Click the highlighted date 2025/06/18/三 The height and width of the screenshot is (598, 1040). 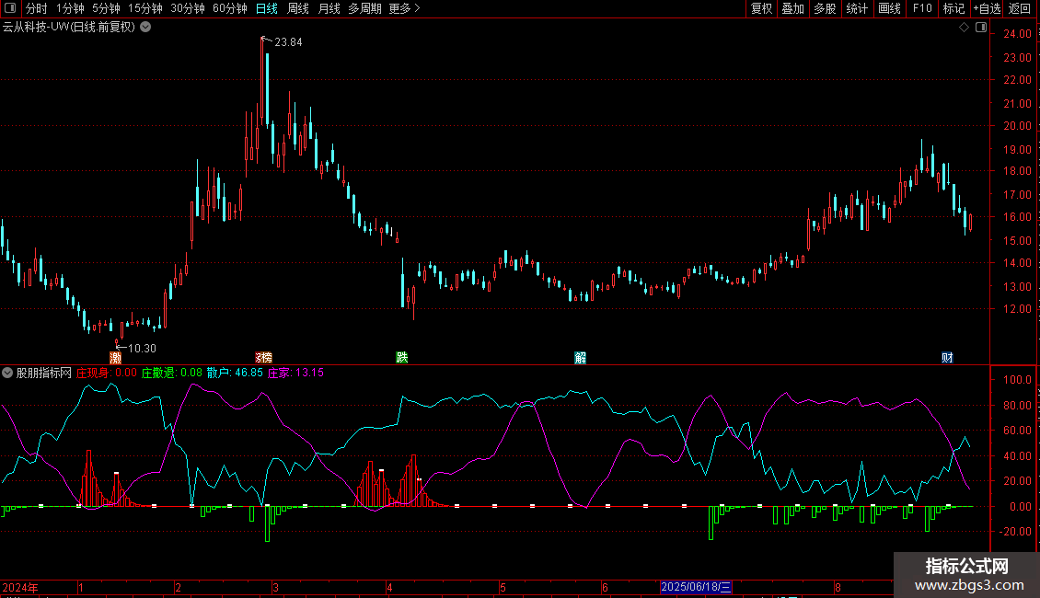point(696,587)
